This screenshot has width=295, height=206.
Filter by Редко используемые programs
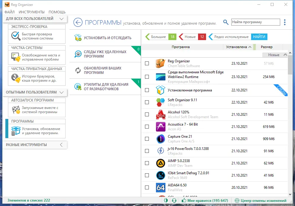[x=230, y=37]
